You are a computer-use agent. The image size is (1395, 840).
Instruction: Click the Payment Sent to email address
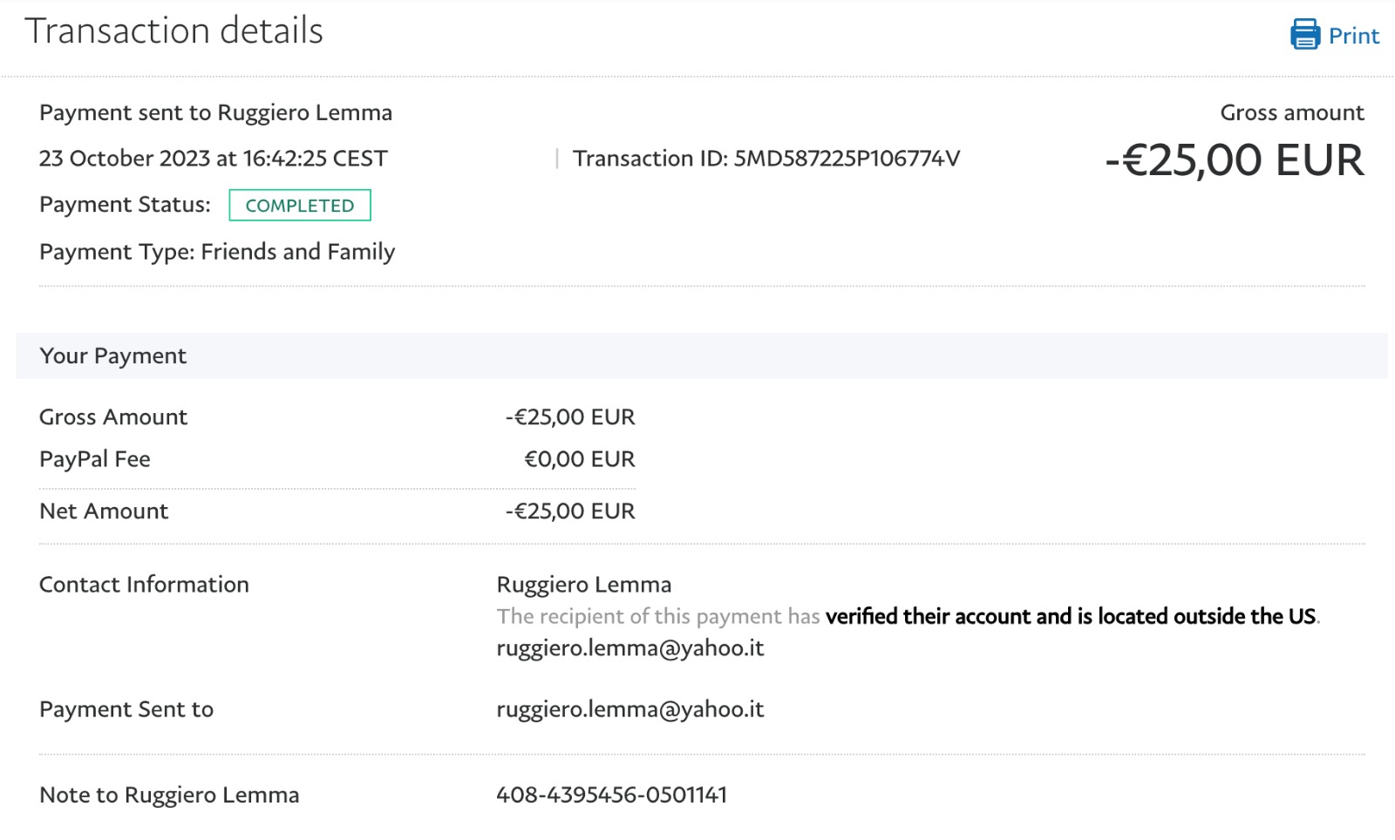(x=629, y=709)
